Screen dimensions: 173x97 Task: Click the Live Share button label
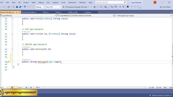tap(167, 7)
